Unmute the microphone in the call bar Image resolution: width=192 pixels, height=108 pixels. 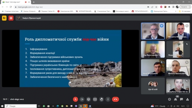[x=75, y=99]
